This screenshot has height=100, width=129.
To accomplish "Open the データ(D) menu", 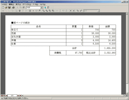I will click(35, 4).
